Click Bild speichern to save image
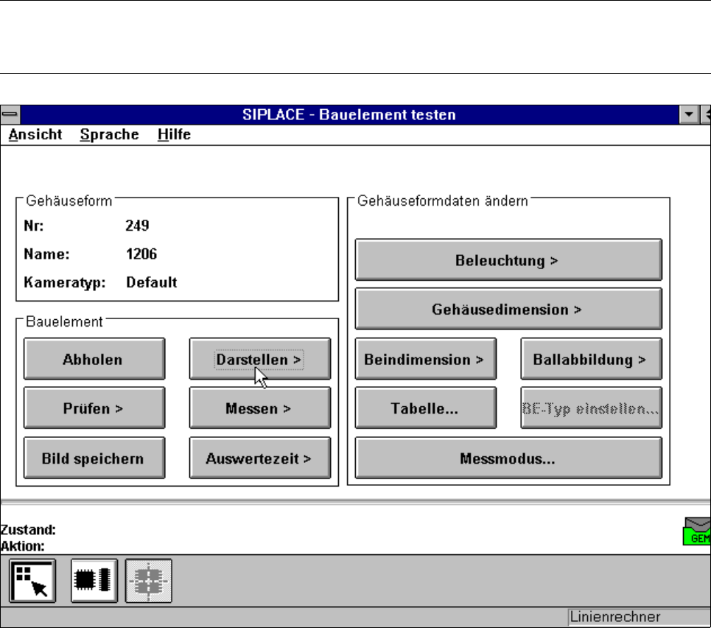 [94, 458]
